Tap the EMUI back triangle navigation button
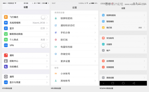Viewport: 149px width, 92px height. [x=134, y=83]
